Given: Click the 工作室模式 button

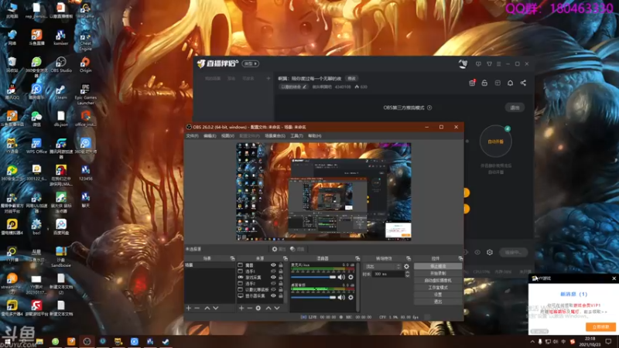Looking at the screenshot, I should point(438,288).
